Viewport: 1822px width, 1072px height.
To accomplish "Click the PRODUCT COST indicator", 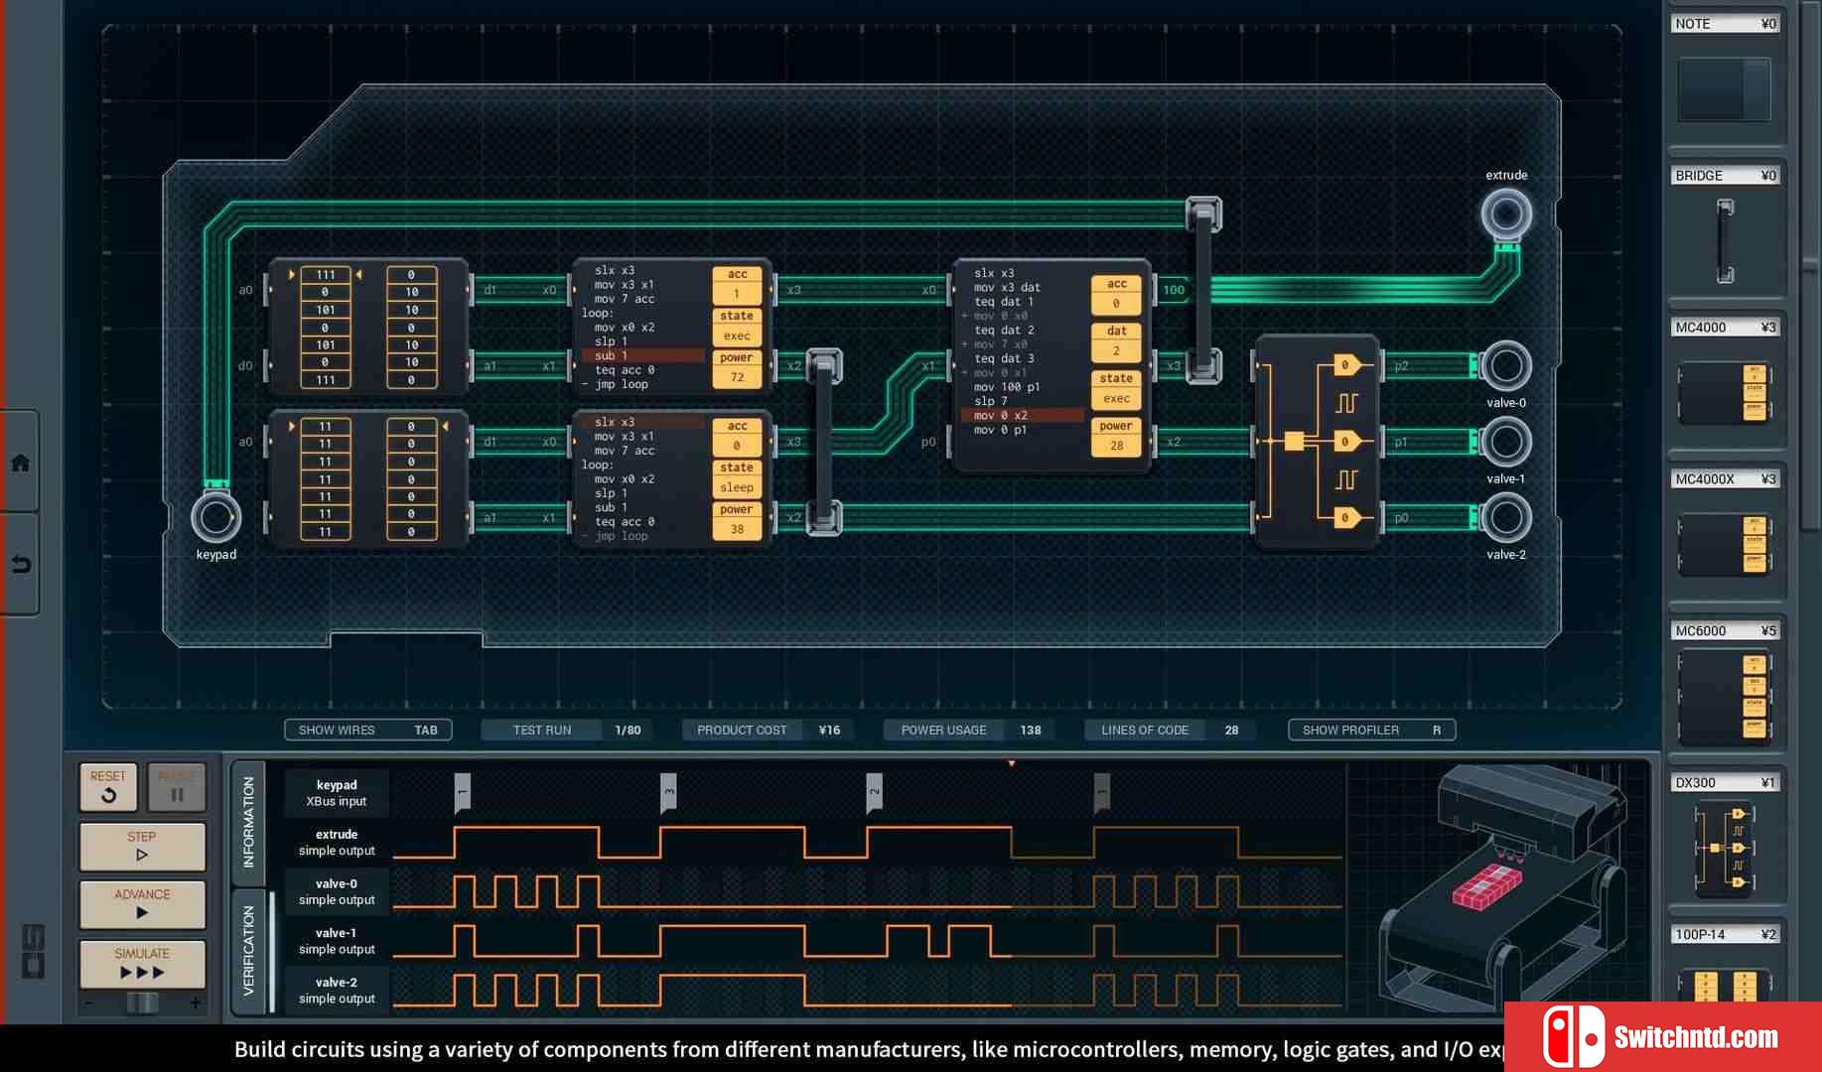I will pos(768,730).
